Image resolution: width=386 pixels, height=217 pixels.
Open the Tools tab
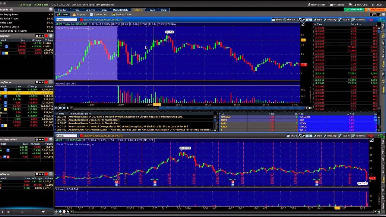coord(151,10)
